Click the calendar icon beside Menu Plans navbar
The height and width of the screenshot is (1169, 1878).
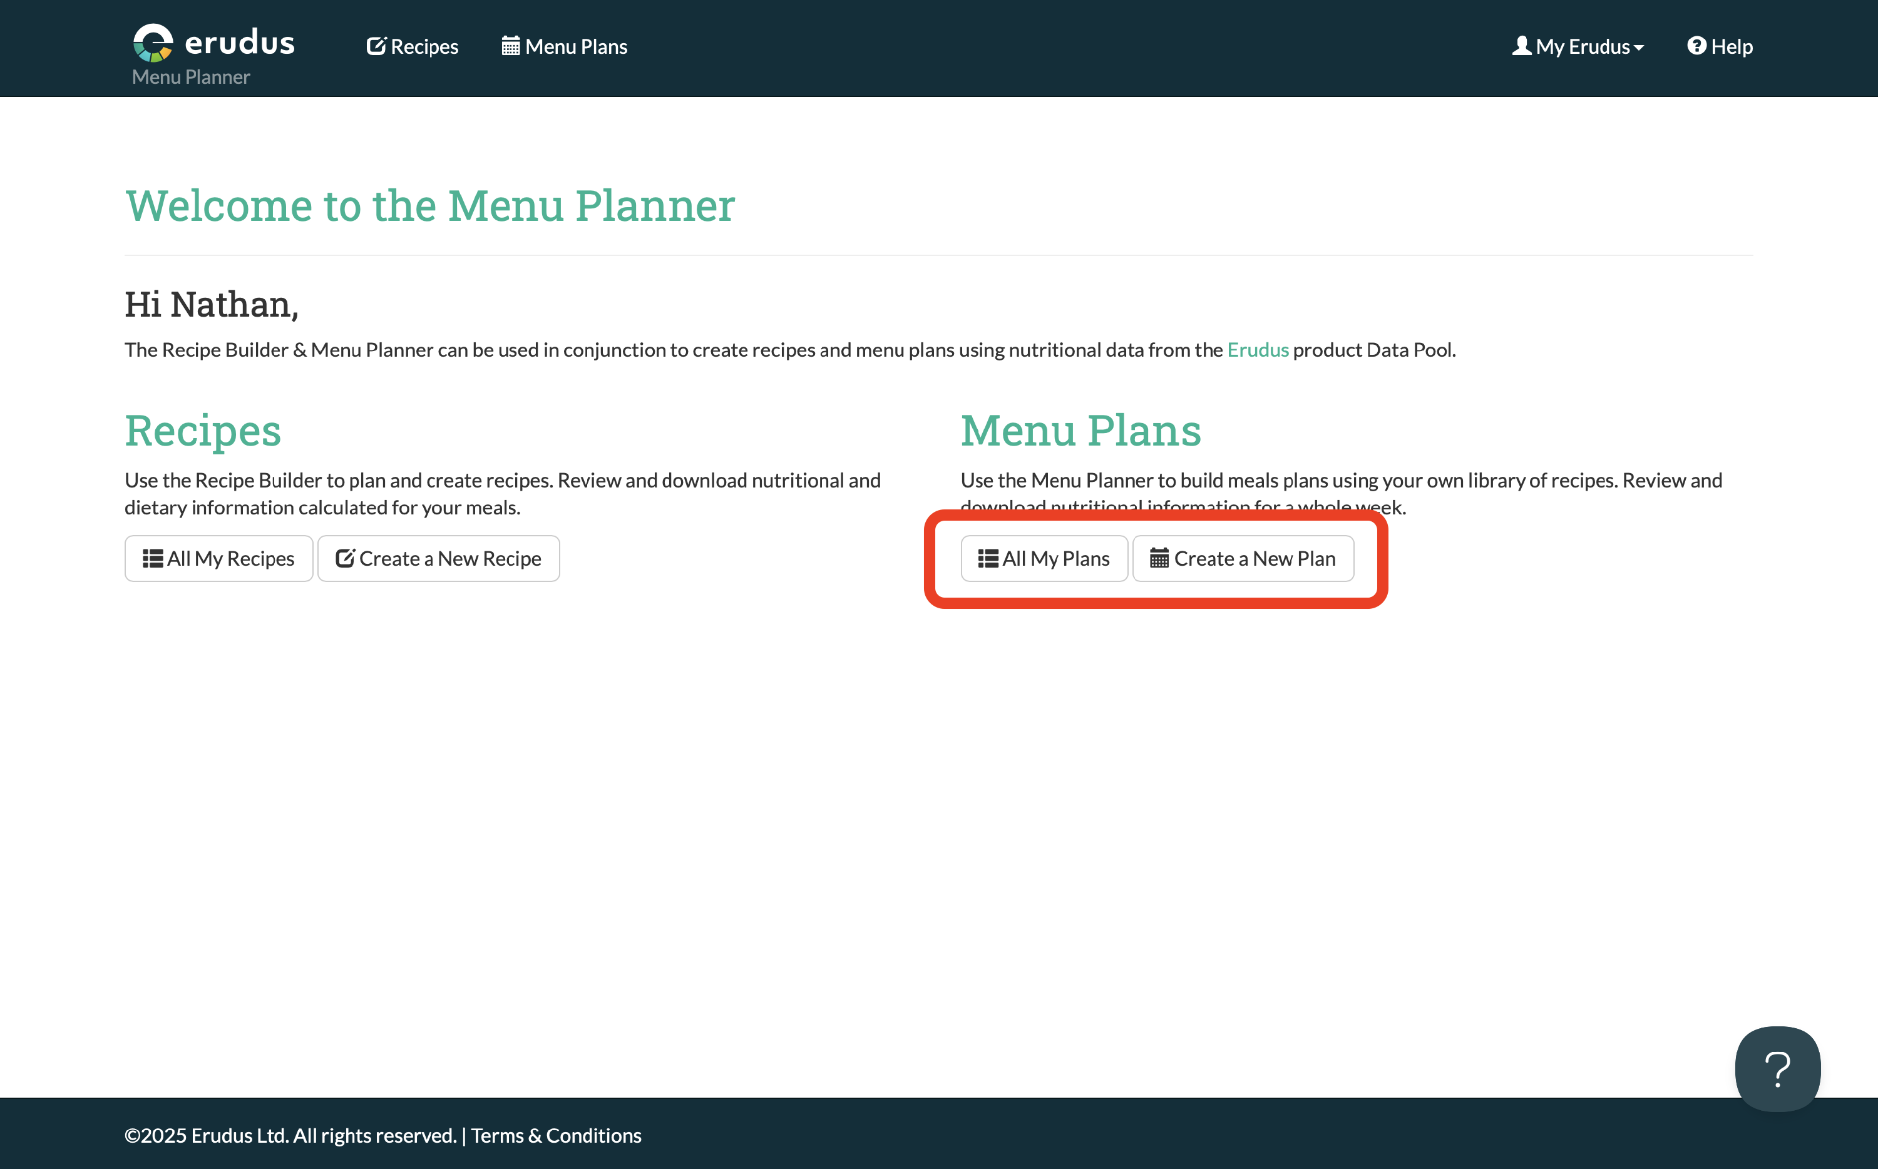[x=510, y=46]
